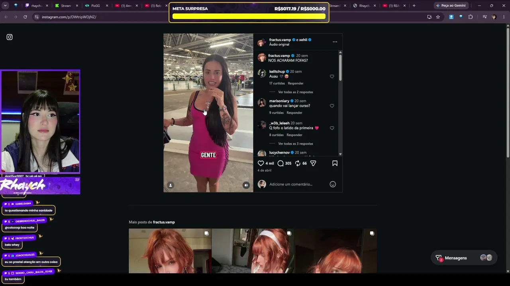
Task: Click the 'Áudio original' label
Action: [x=279, y=44]
